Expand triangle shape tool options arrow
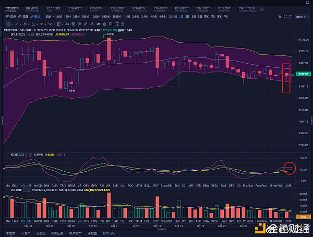Viewport: 313px width, 237px height. (x=37, y=24)
